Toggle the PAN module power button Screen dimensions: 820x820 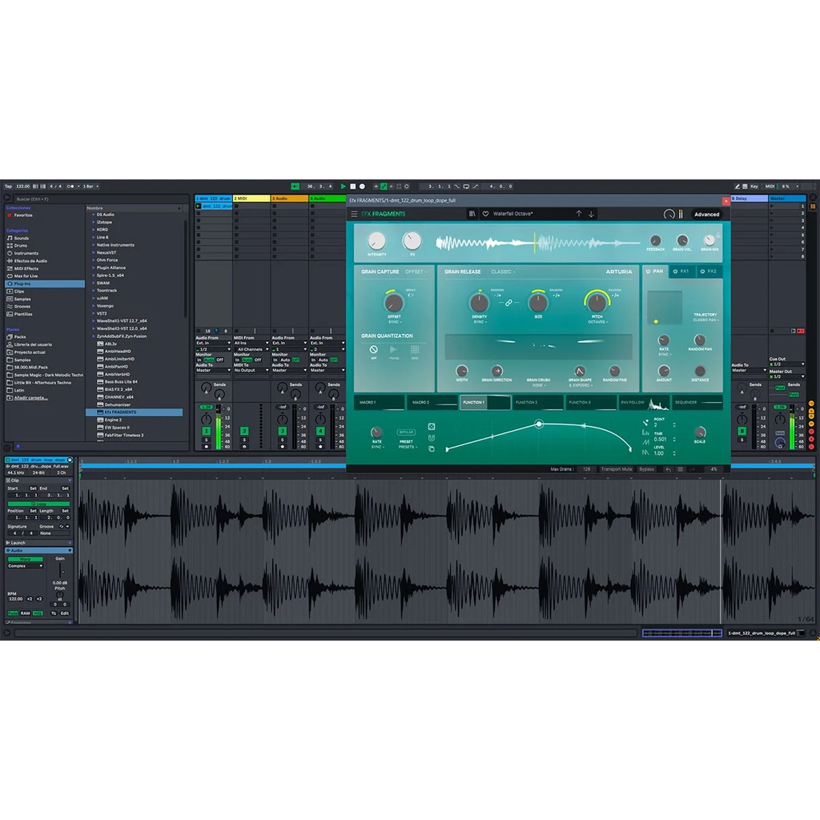point(648,271)
